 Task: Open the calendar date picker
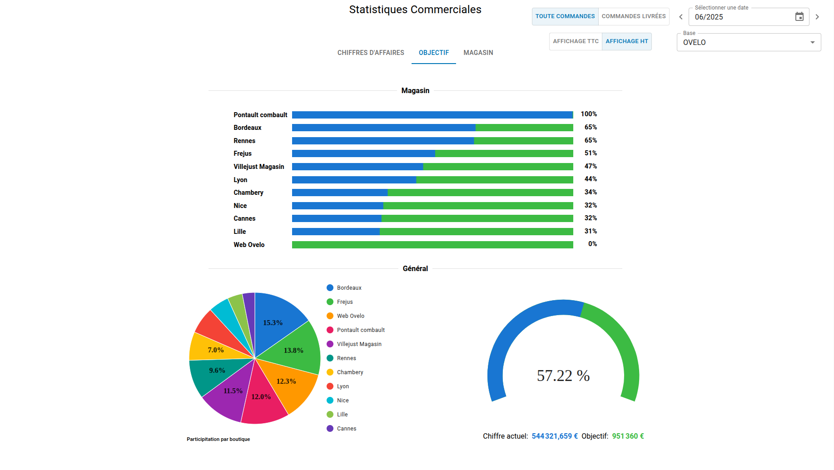tap(799, 16)
